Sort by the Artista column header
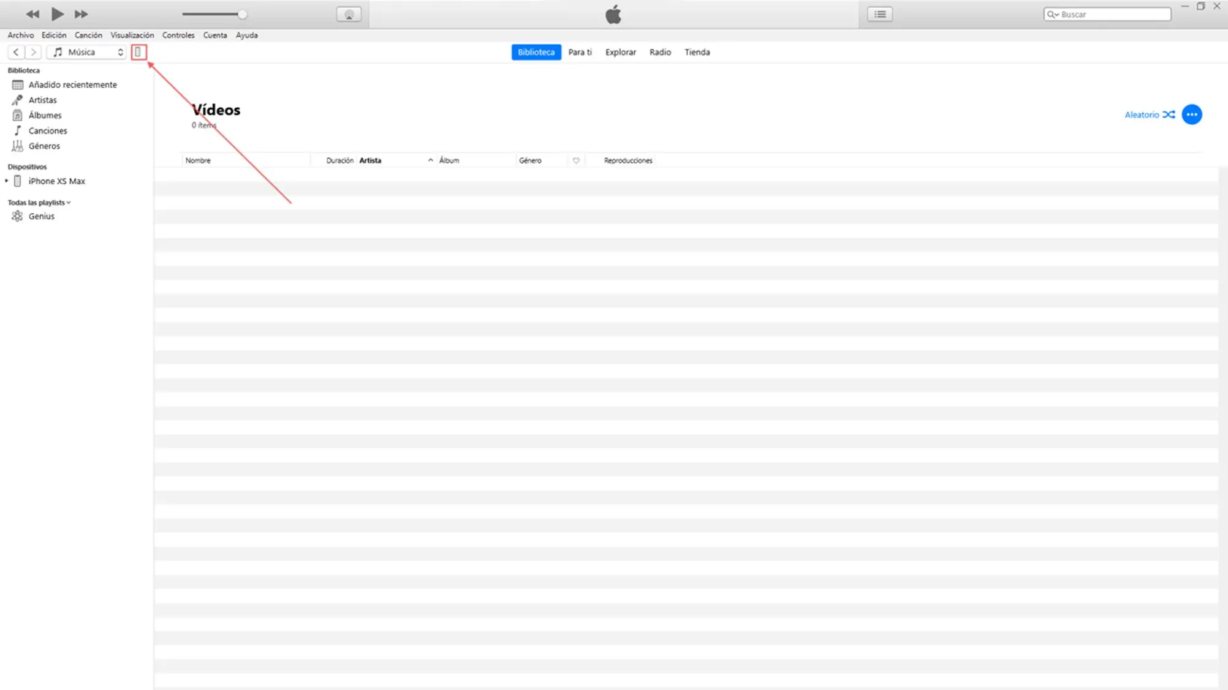The height and width of the screenshot is (690, 1228). coord(370,160)
